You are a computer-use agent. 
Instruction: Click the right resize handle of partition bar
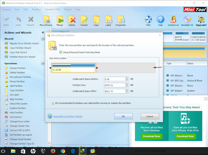click(x=97, y=68)
